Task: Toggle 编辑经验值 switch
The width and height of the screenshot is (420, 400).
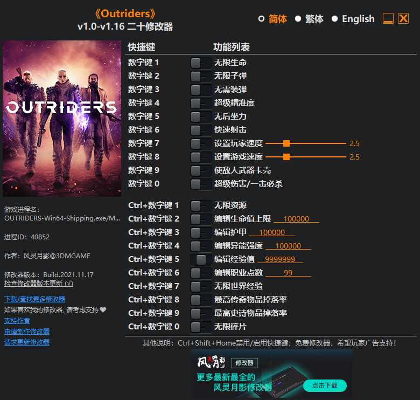Action: click(201, 259)
